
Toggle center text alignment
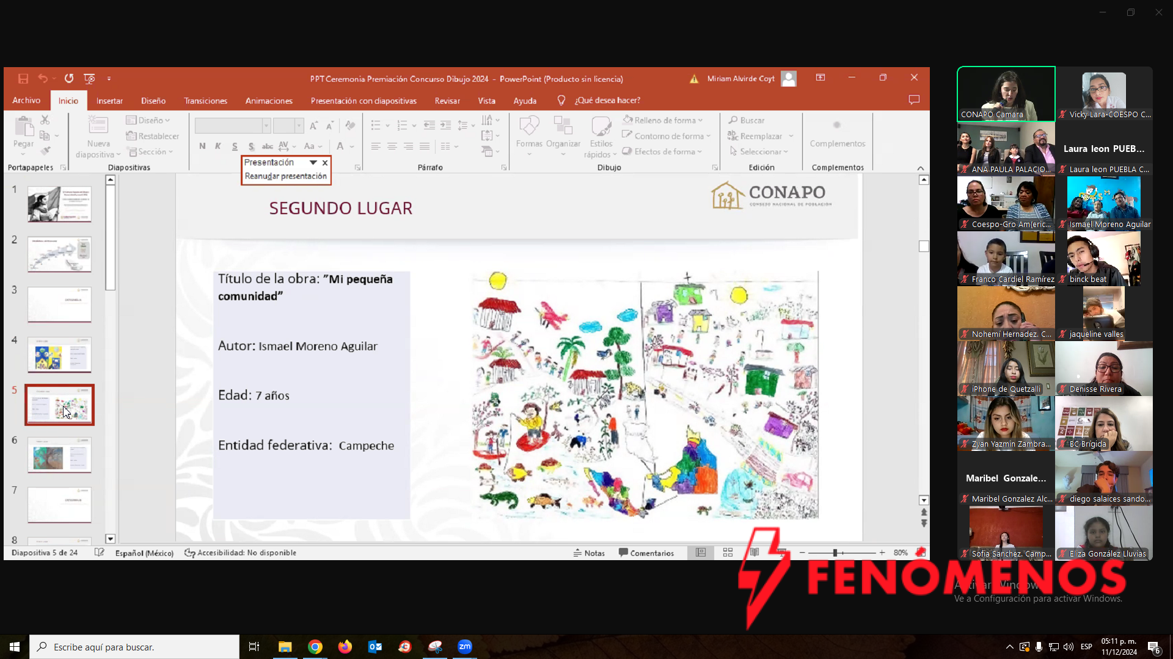coord(392,146)
